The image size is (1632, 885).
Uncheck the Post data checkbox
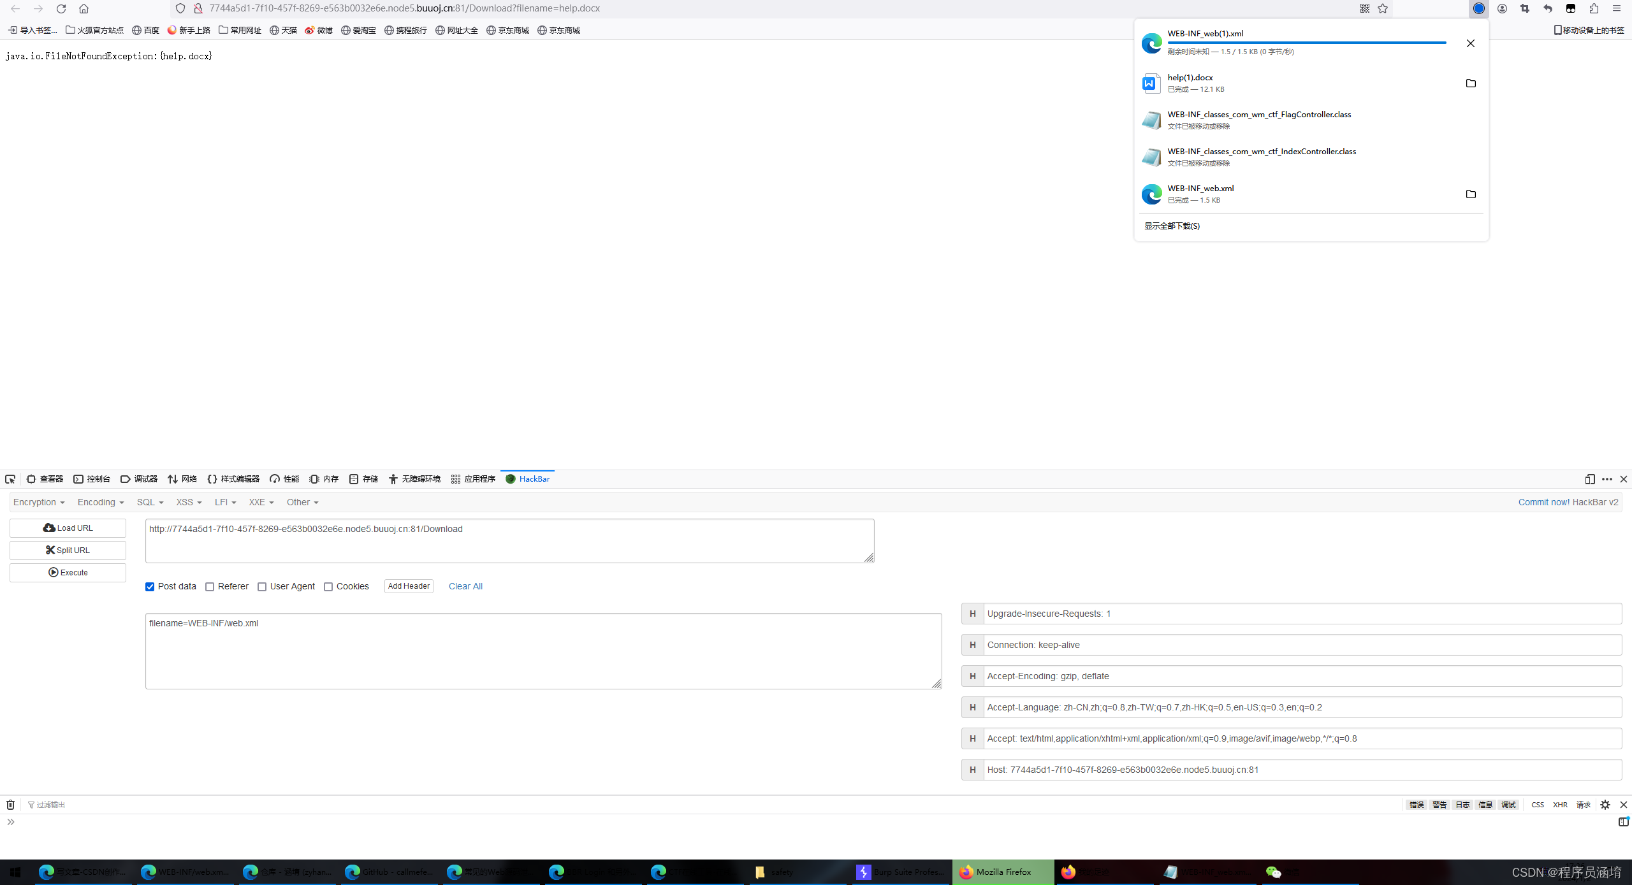(150, 587)
